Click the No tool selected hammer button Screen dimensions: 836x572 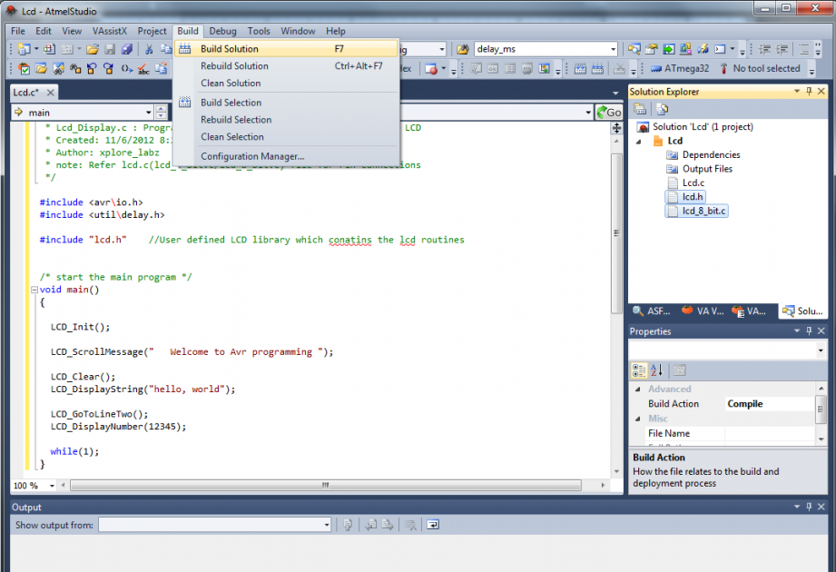click(x=760, y=68)
